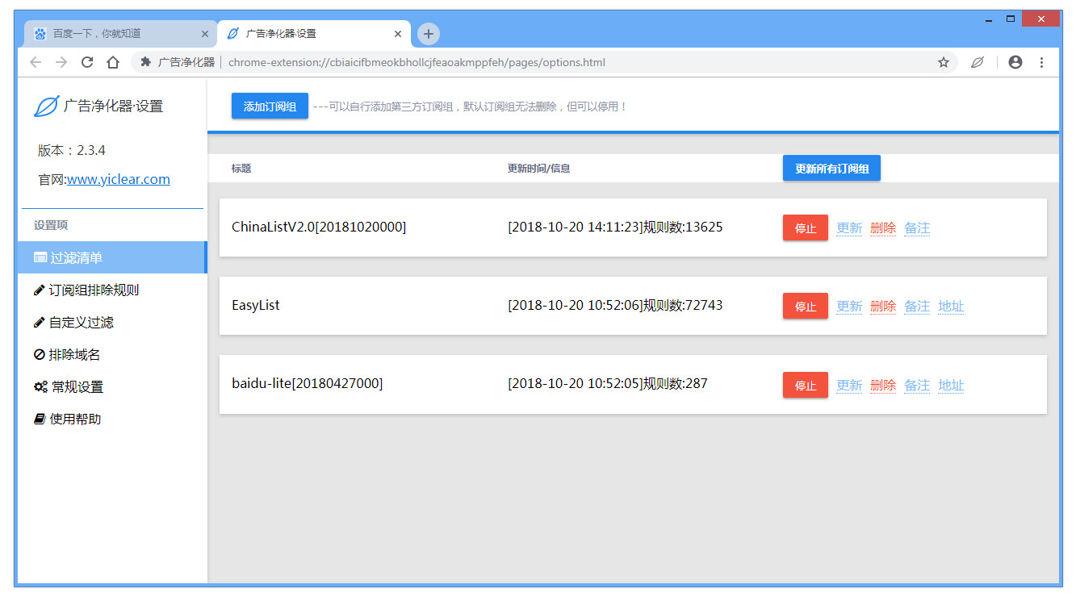Open the www.yiclear.com official site link

118,179
